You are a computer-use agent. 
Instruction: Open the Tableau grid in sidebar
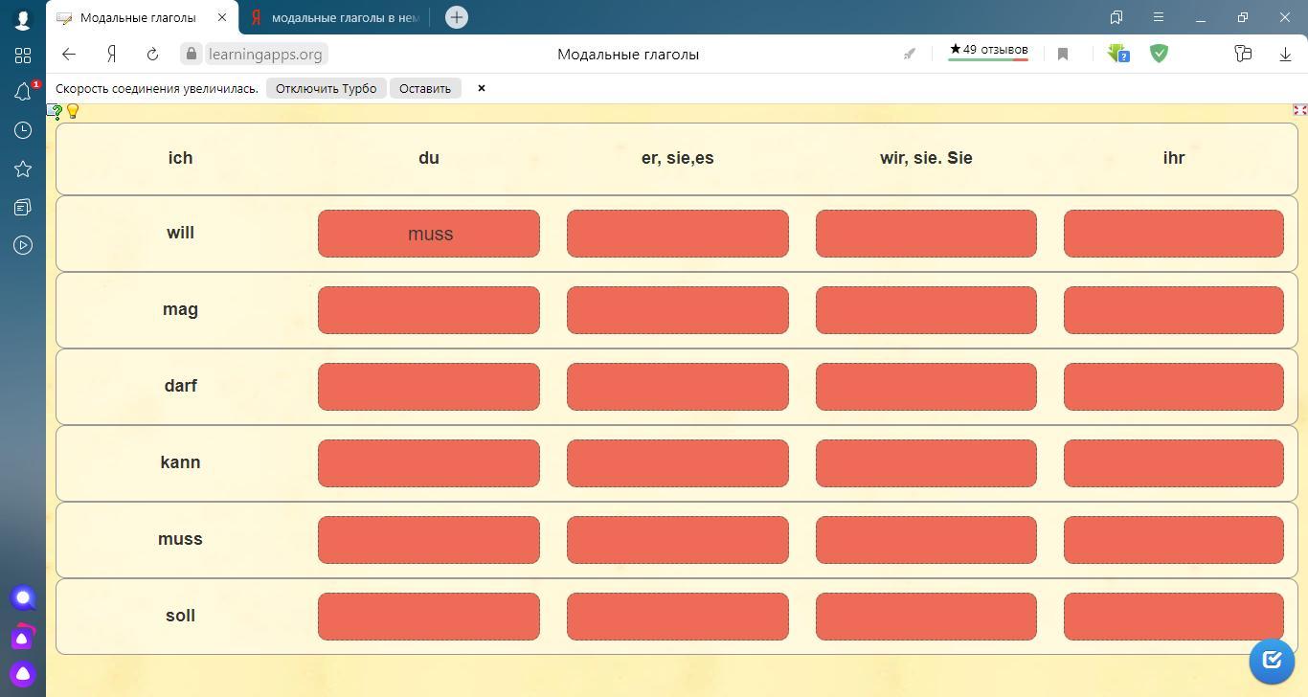(23, 55)
